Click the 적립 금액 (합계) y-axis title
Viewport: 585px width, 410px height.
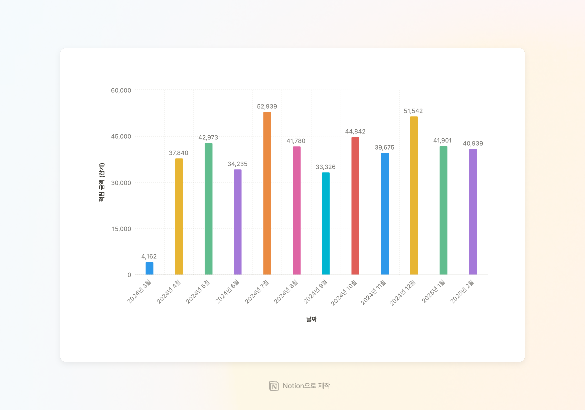coord(101,182)
